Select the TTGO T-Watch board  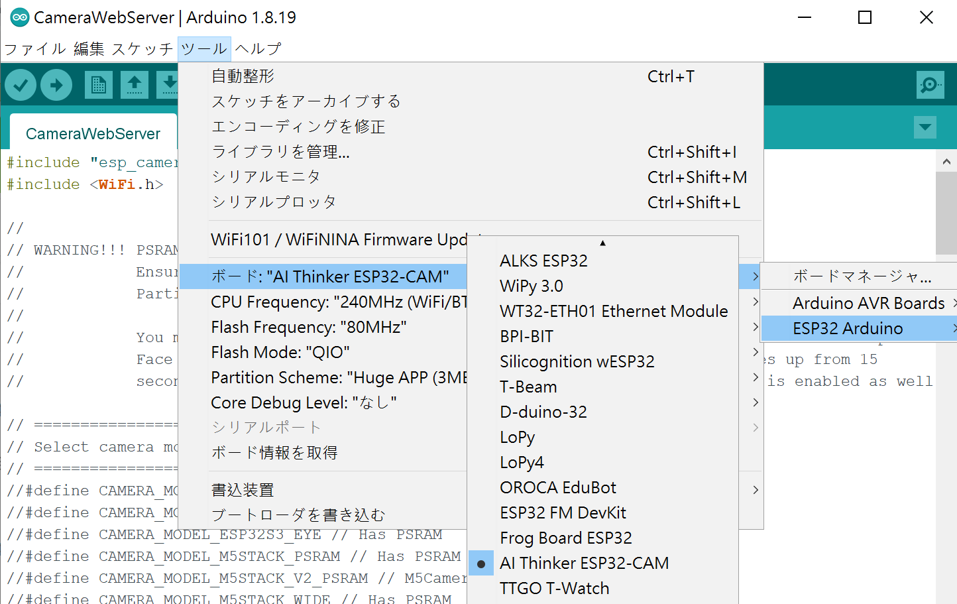pos(603,588)
